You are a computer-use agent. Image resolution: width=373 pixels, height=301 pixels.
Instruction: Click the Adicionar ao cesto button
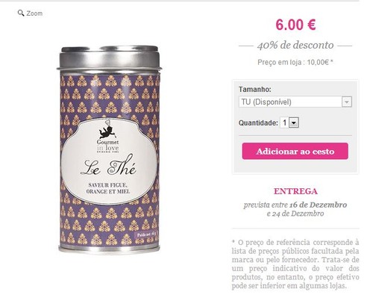coord(295,151)
